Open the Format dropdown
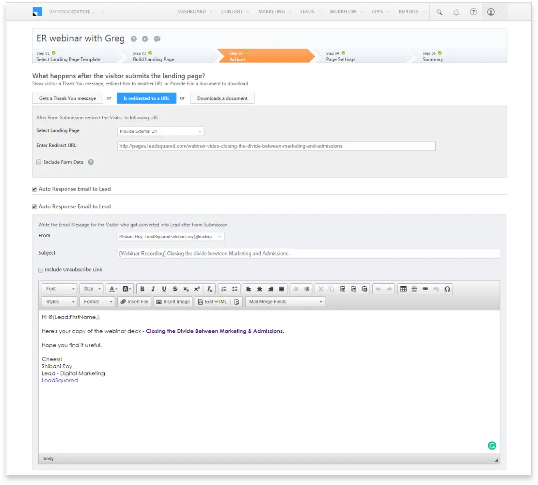The width and height of the screenshot is (538, 485). pos(97,302)
